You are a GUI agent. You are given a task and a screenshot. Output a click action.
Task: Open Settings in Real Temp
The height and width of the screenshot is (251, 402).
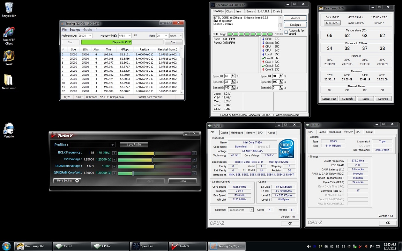(x=383, y=99)
